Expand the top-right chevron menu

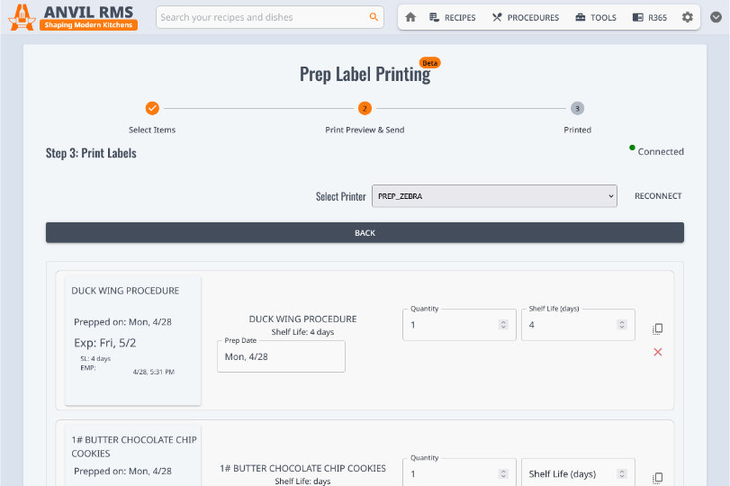[716, 17]
